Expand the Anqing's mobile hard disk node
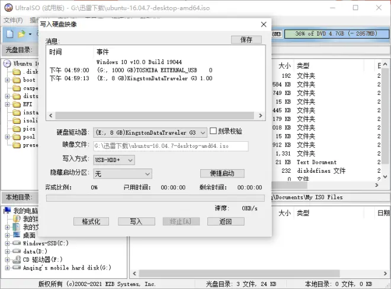The width and height of the screenshot is (391, 289). point(7,268)
